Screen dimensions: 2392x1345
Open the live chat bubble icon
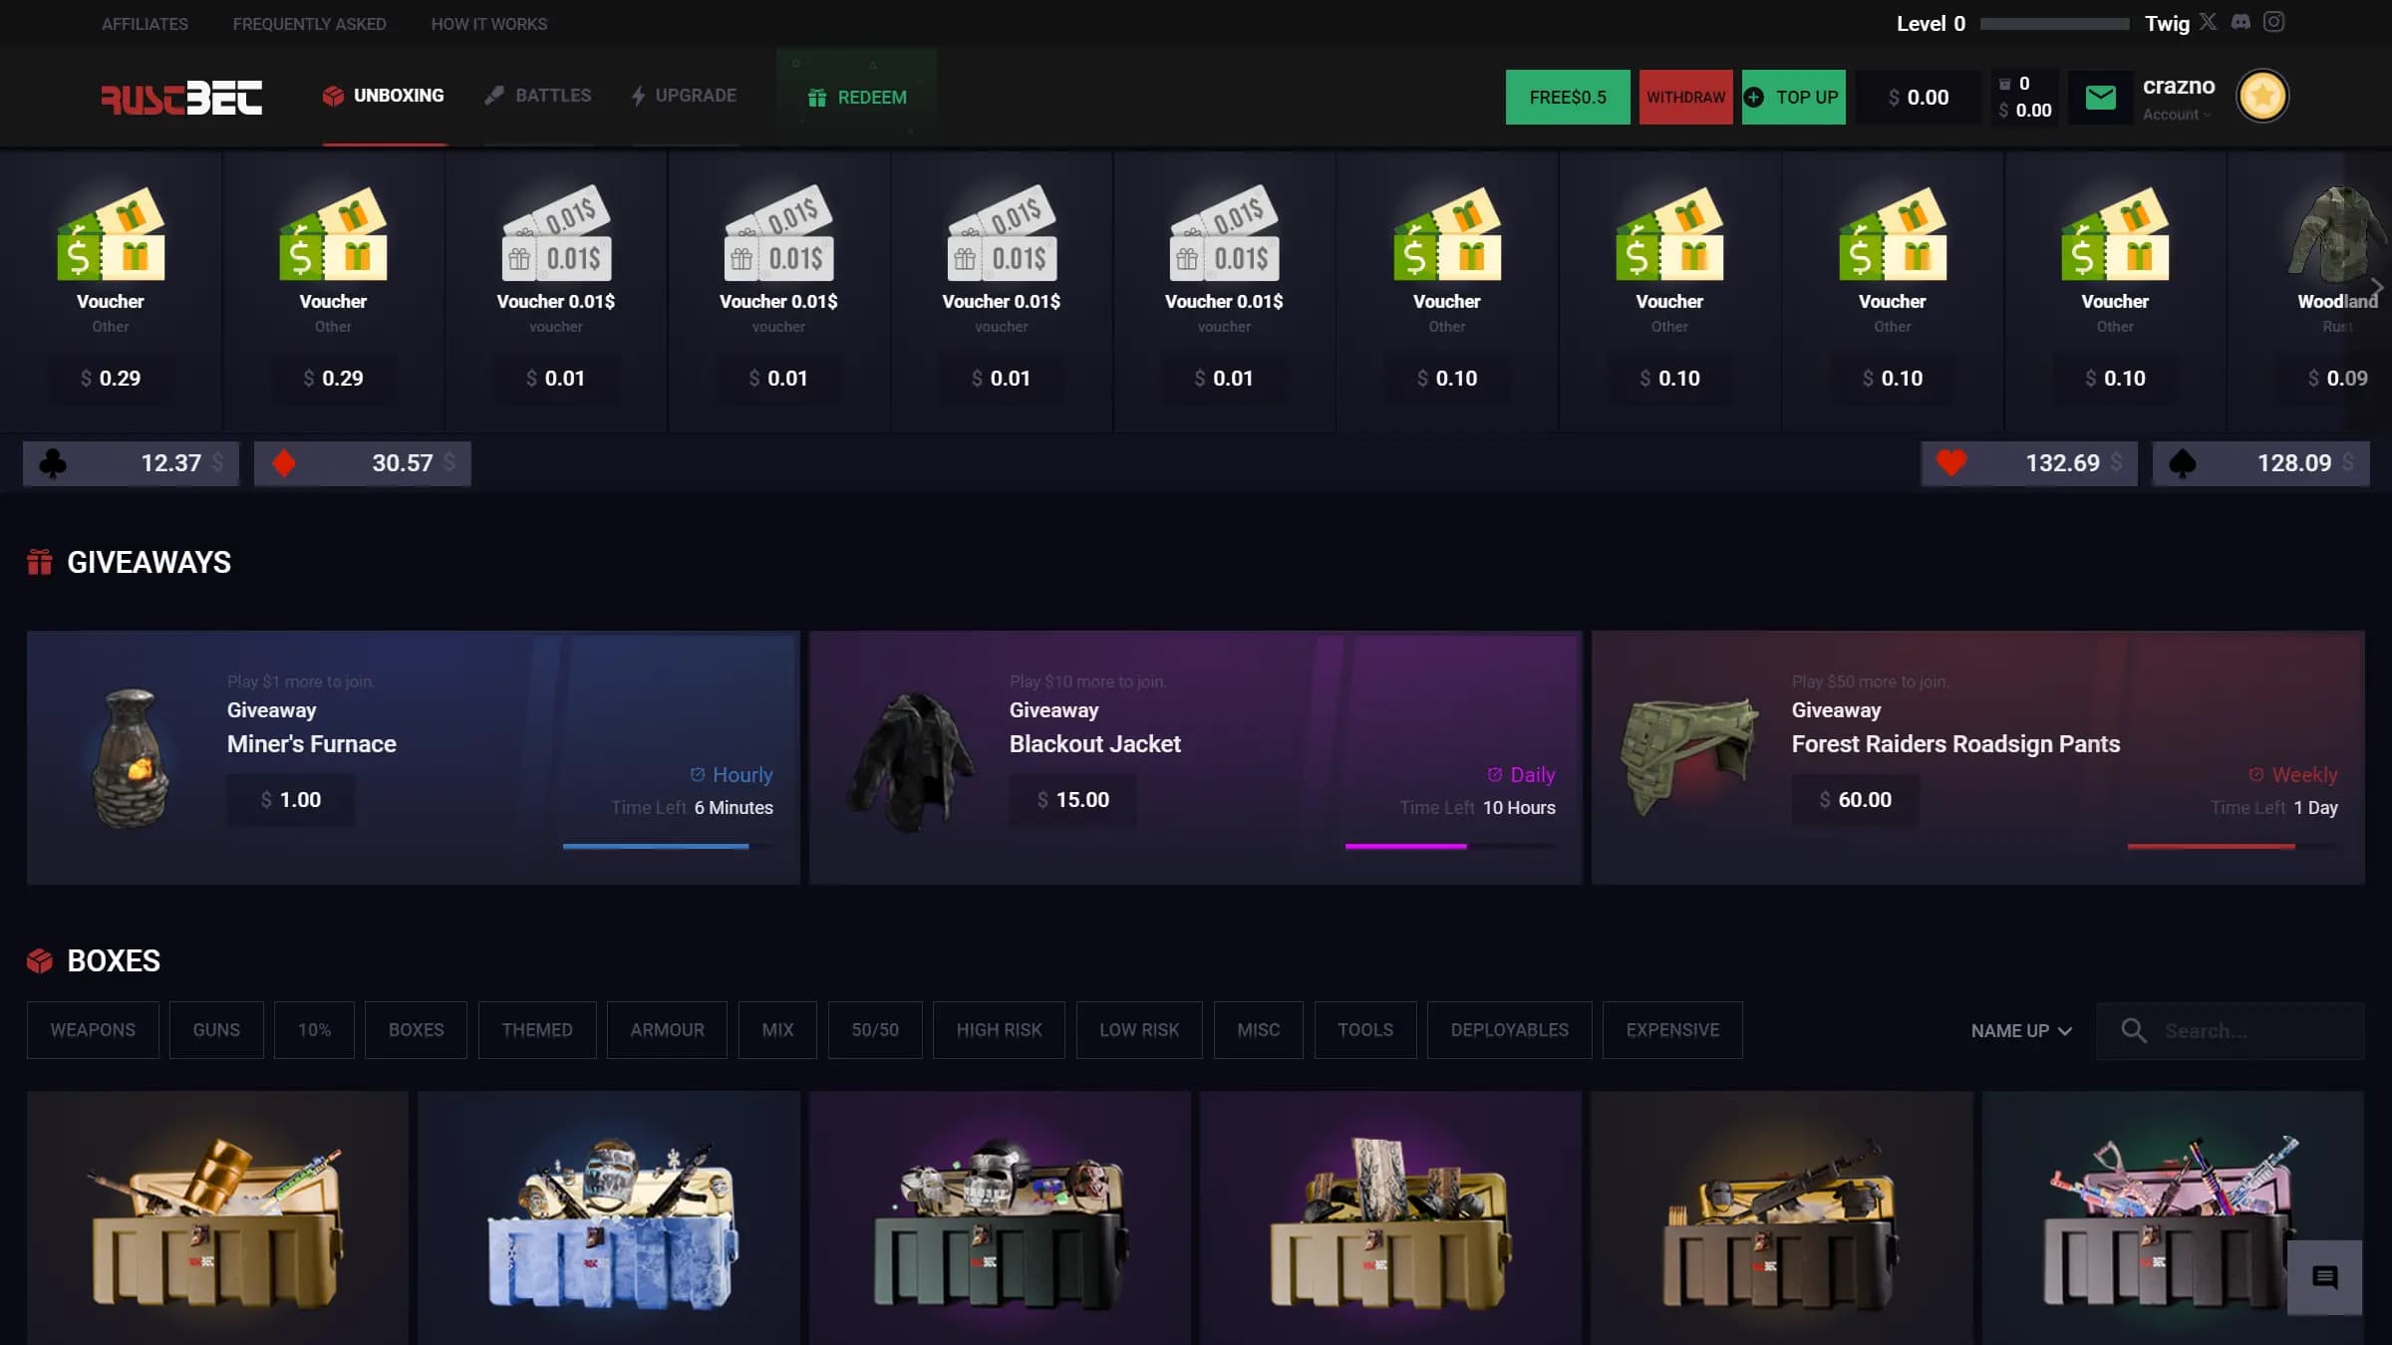pos(2324,1277)
